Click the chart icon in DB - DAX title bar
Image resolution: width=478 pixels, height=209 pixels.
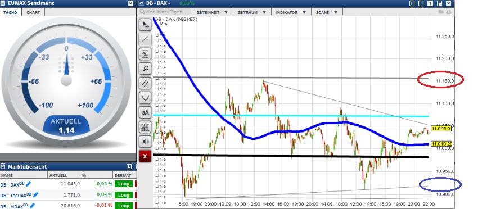pos(141,3)
